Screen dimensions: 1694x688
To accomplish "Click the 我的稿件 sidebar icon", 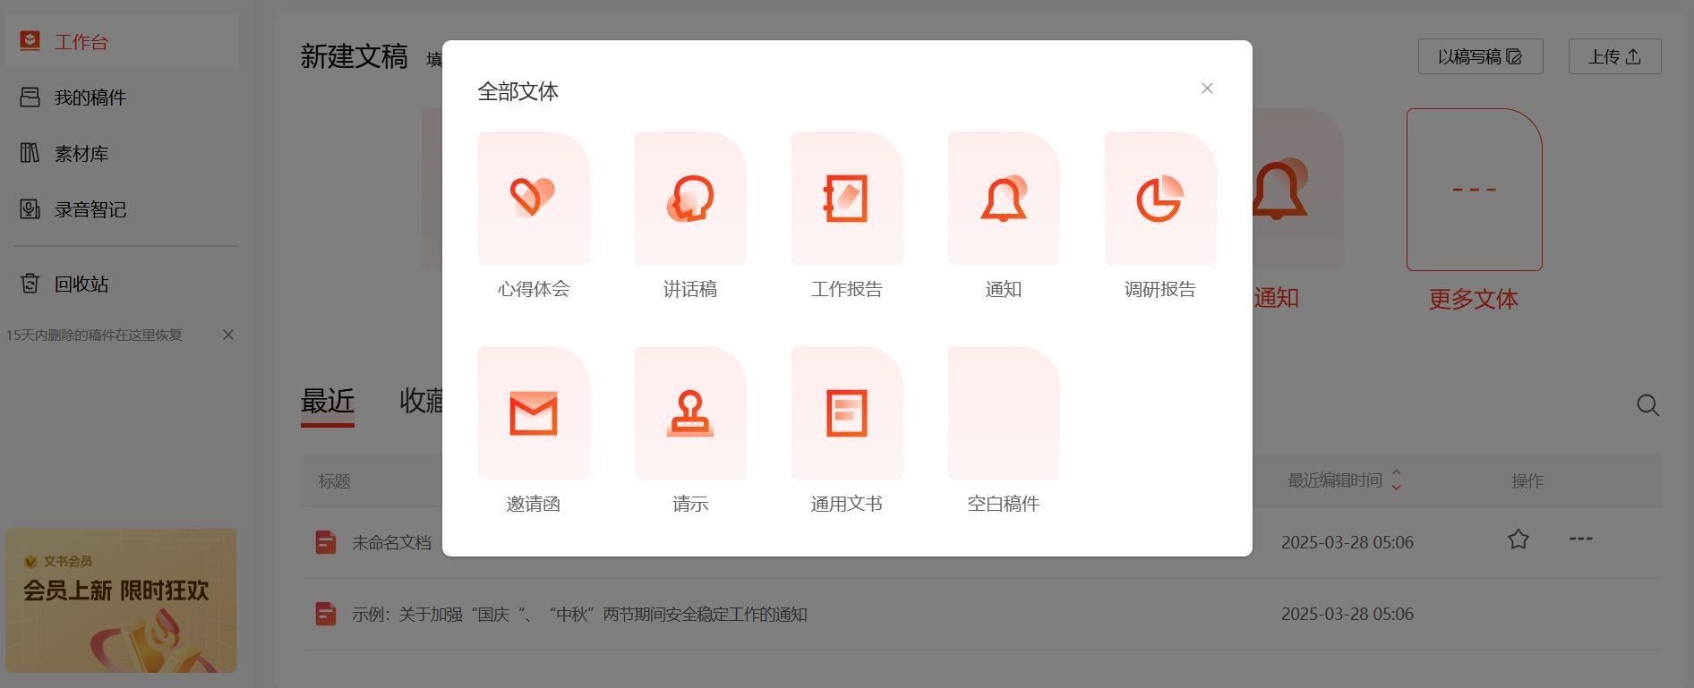I will pos(30,97).
